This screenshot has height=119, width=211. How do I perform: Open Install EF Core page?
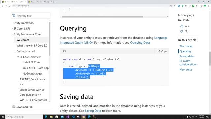31,62
